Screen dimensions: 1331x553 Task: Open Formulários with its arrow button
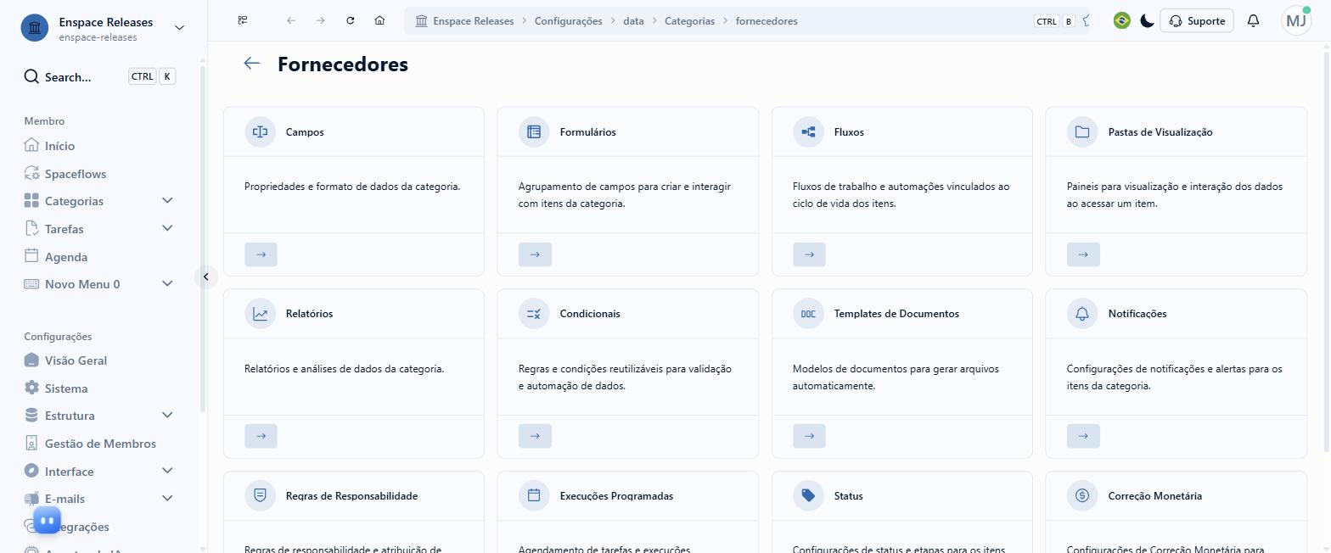(x=535, y=254)
